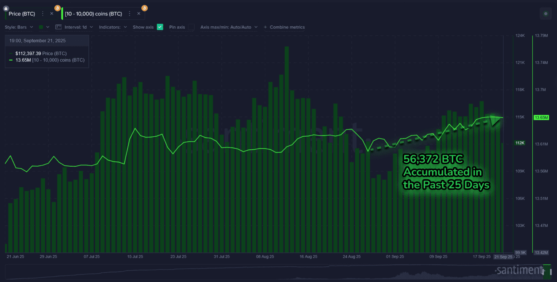Open the green bar color swatch picker

tap(44, 27)
